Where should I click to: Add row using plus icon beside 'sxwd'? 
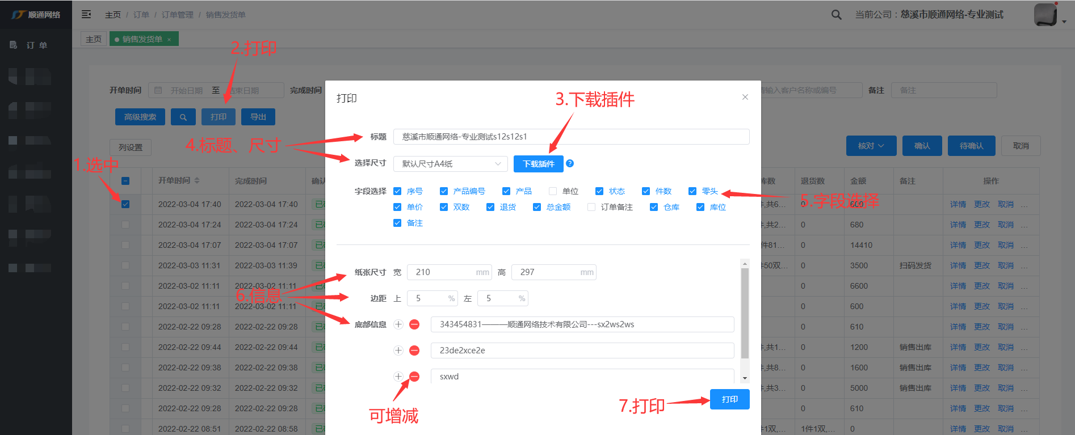coord(398,377)
